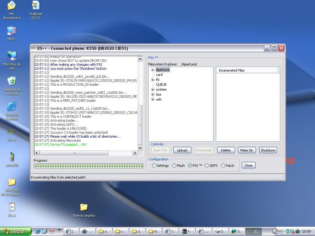Expand the ifs tree node
This screenshot has width=315, height=236.
(153, 80)
